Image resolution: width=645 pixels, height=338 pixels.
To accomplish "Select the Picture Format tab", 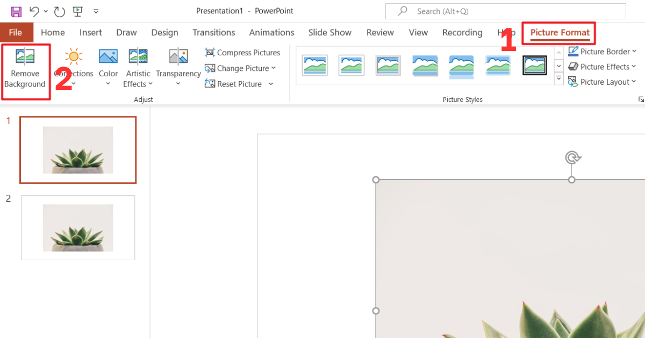I will click(x=560, y=33).
